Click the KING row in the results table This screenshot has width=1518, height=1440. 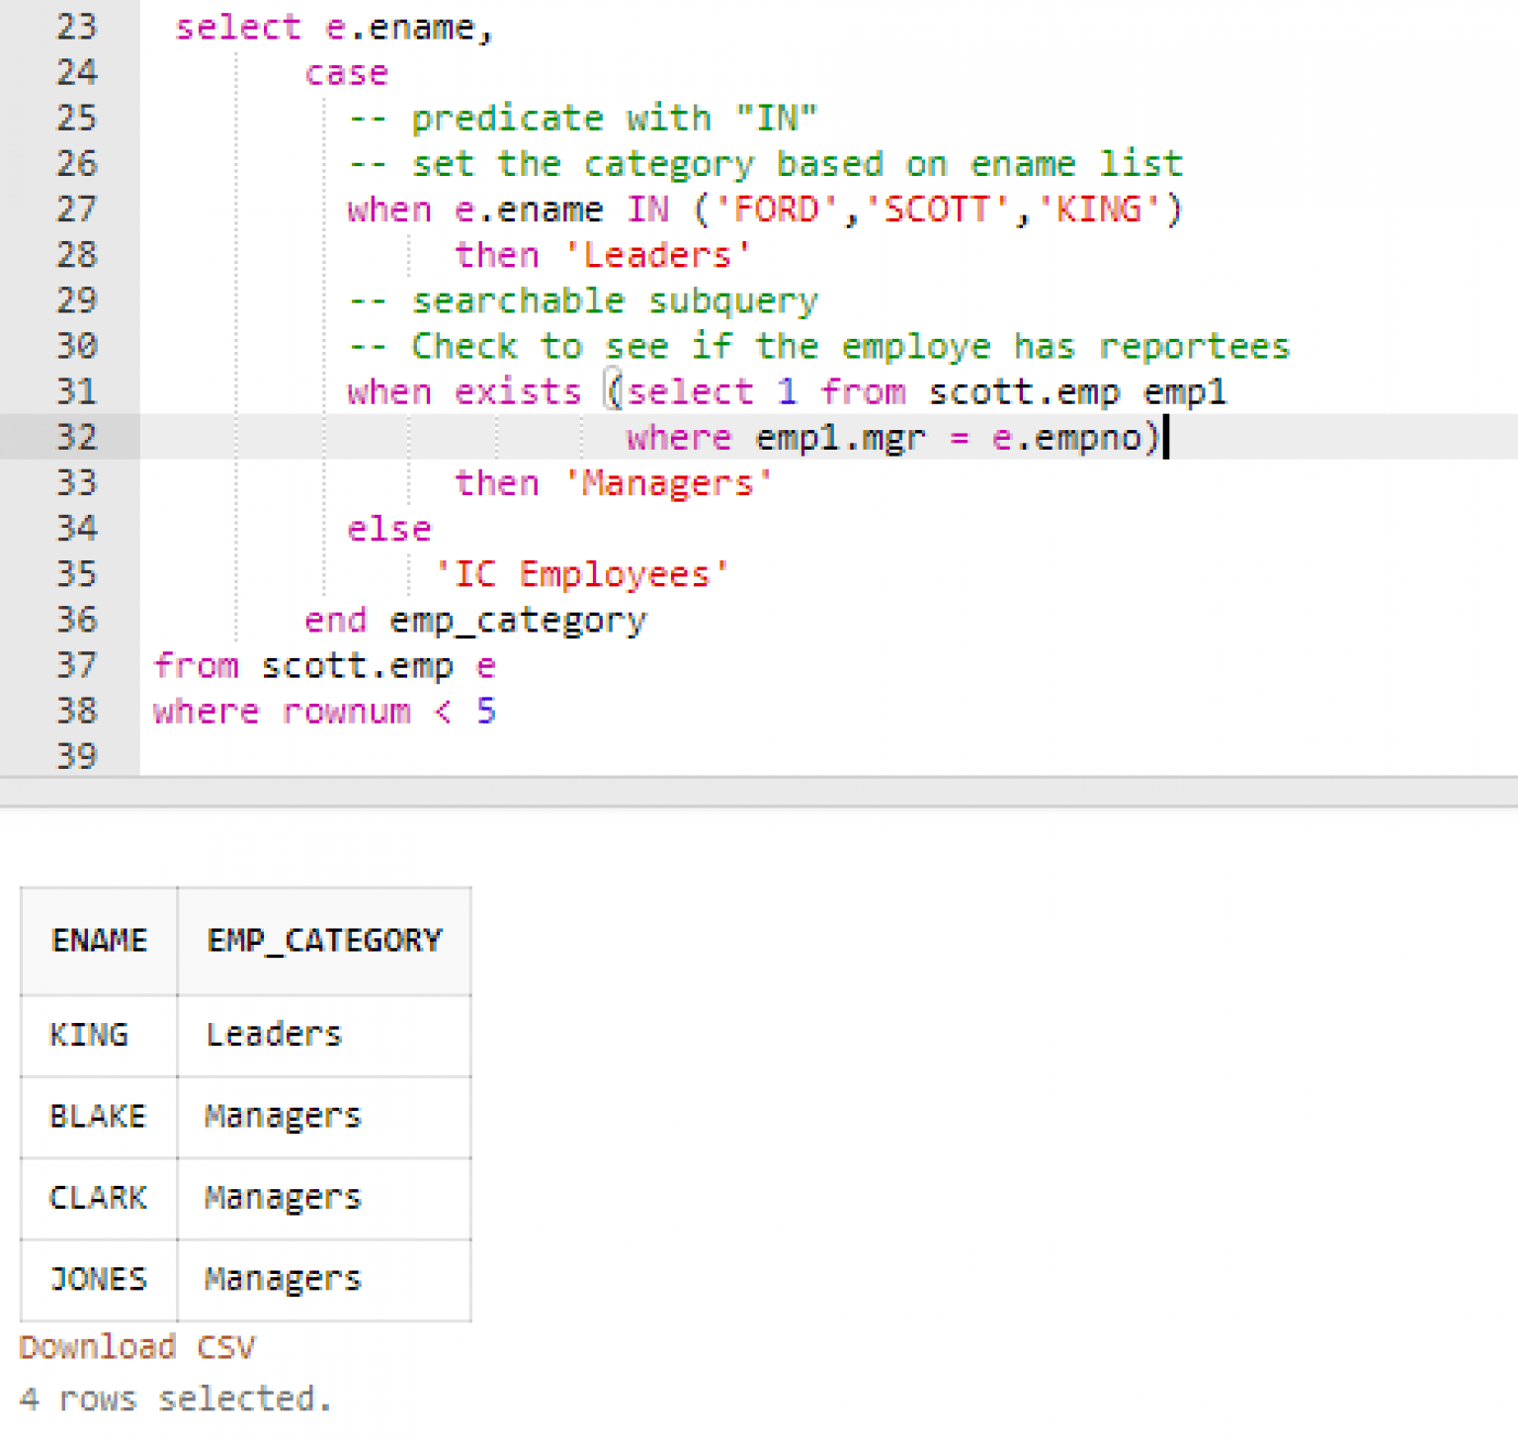(x=89, y=1035)
